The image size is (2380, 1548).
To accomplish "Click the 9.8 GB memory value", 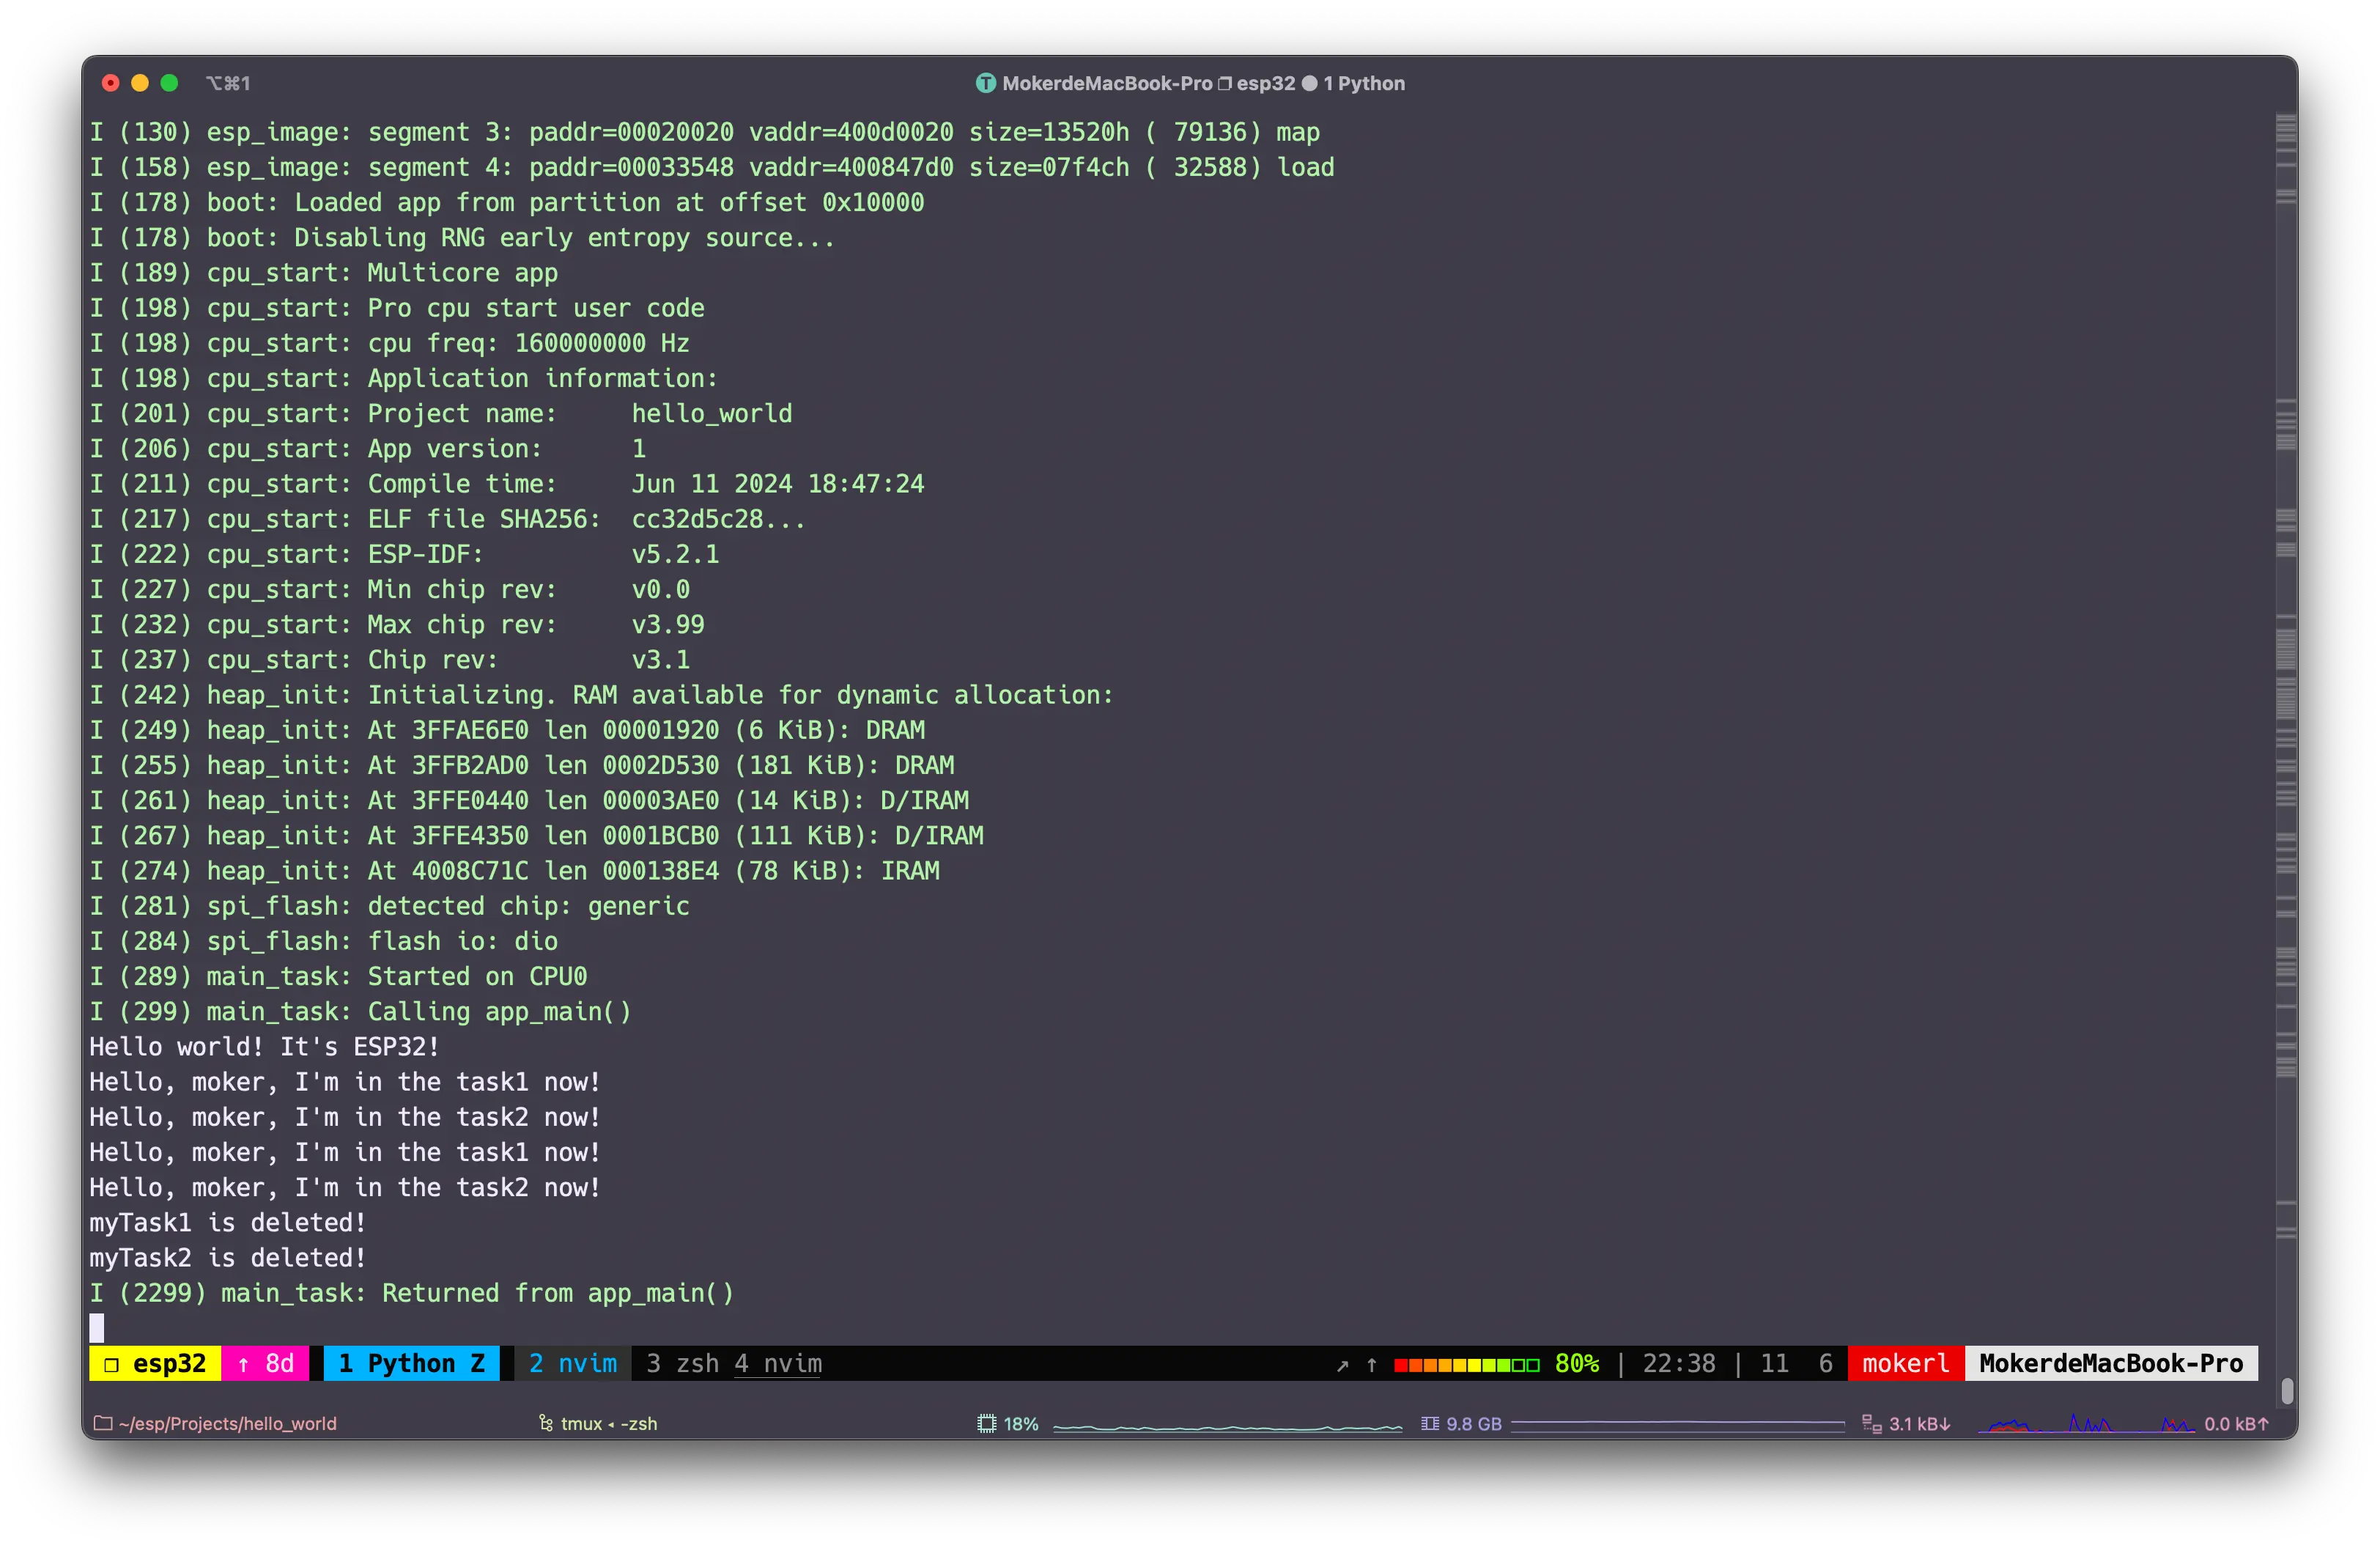I will pyautogui.click(x=1474, y=1424).
